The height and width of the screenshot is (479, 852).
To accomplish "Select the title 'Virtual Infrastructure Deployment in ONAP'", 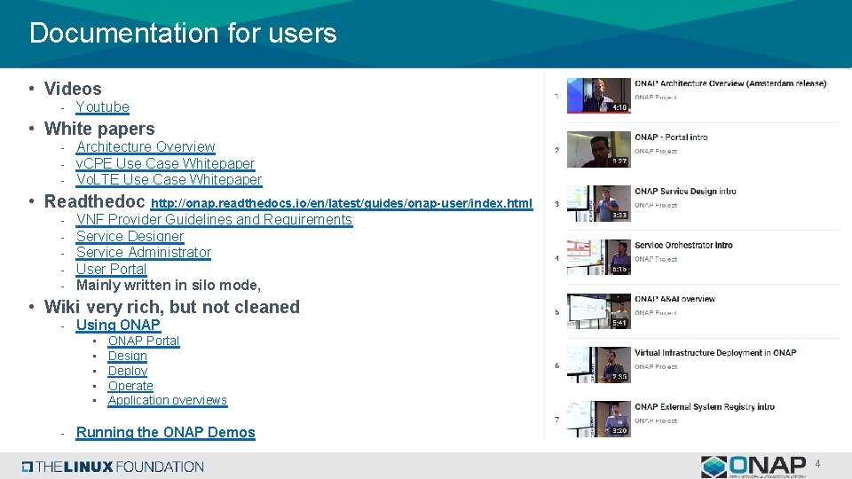I will click(715, 353).
